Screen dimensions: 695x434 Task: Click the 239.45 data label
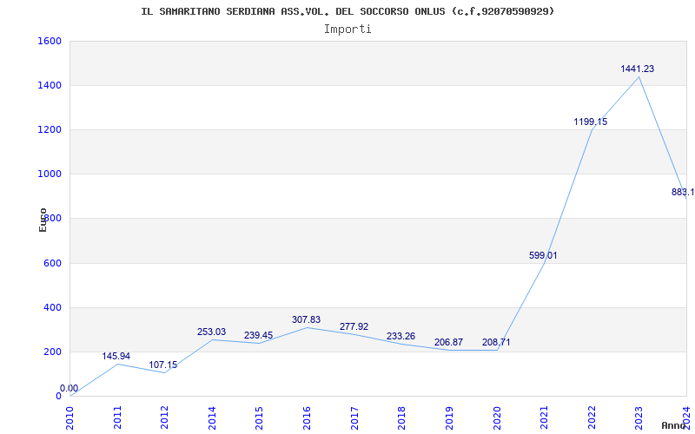point(258,335)
